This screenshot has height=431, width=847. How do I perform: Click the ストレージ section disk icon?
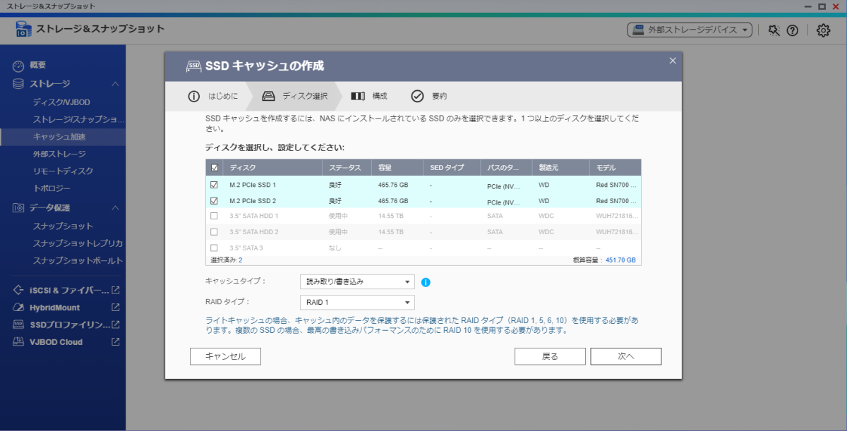[x=19, y=84]
